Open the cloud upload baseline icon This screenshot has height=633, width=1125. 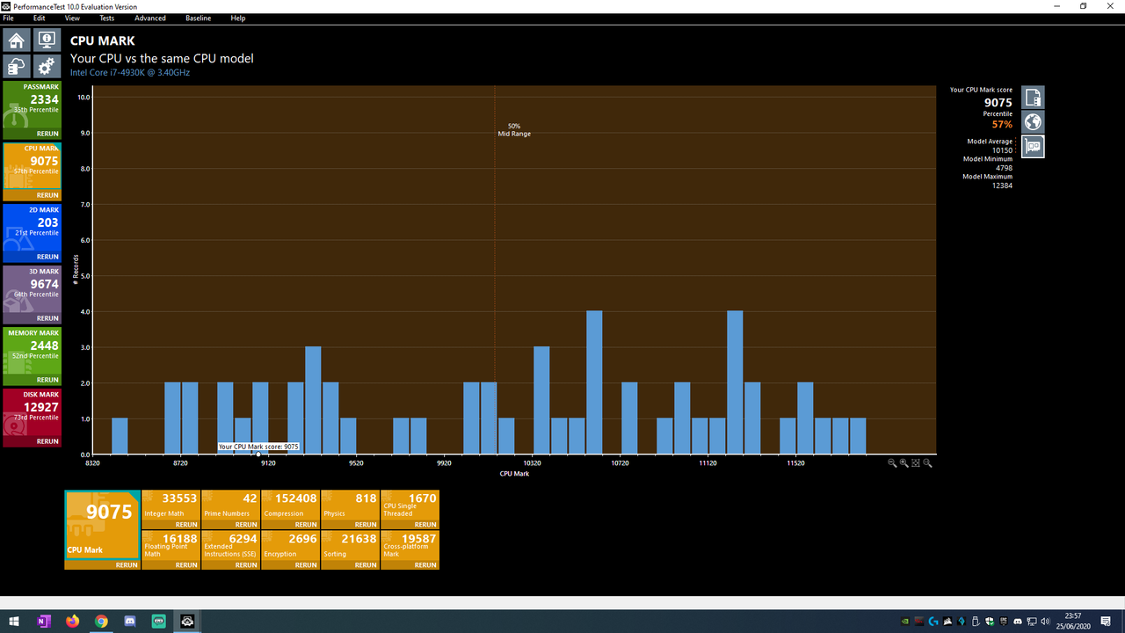click(16, 66)
